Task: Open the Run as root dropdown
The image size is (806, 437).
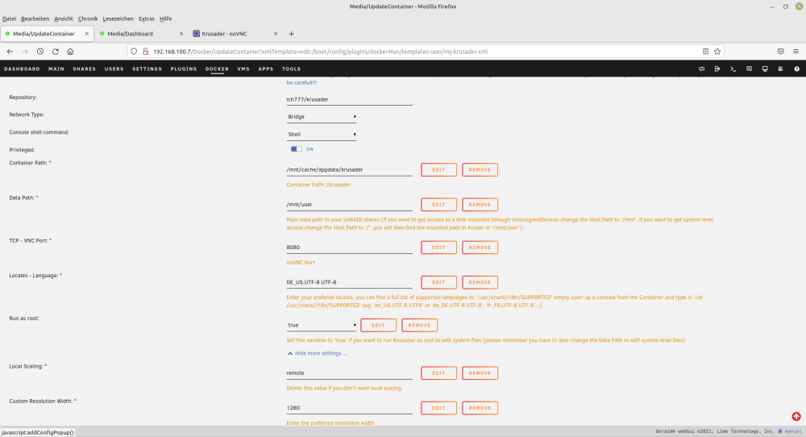Action: click(322, 325)
